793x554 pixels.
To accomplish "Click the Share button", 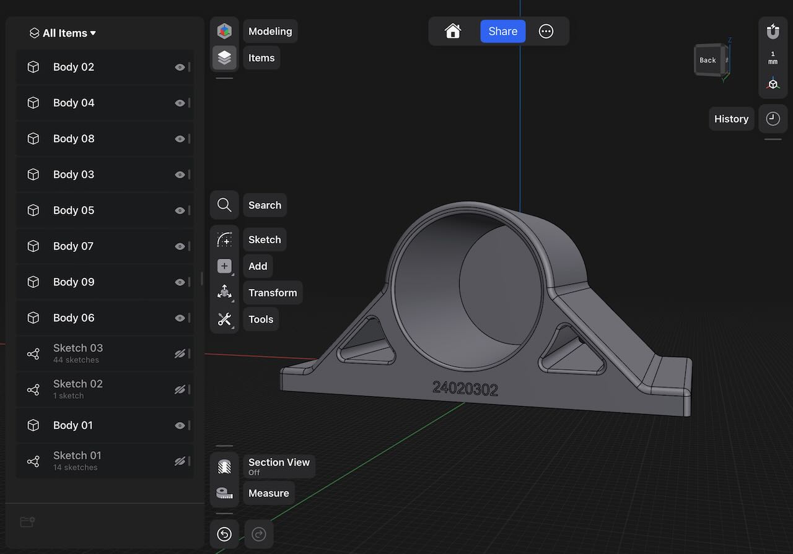I will point(502,32).
